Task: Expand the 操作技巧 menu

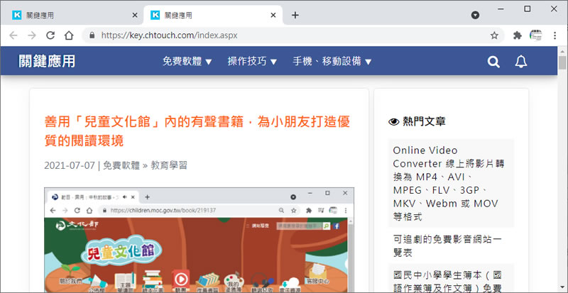Action: coord(252,61)
